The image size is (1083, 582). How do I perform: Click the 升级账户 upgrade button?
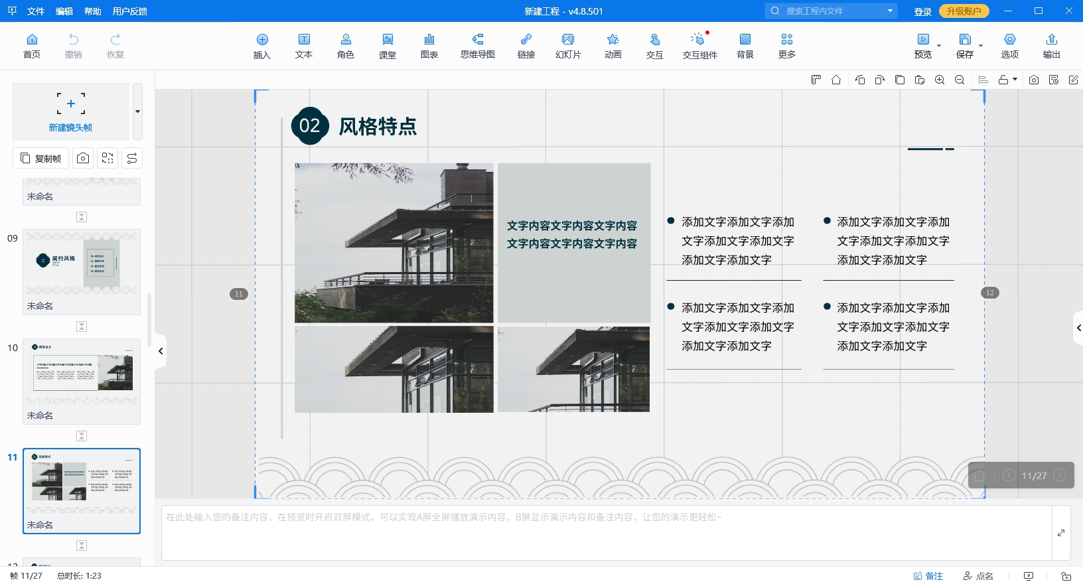[x=964, y=11]
